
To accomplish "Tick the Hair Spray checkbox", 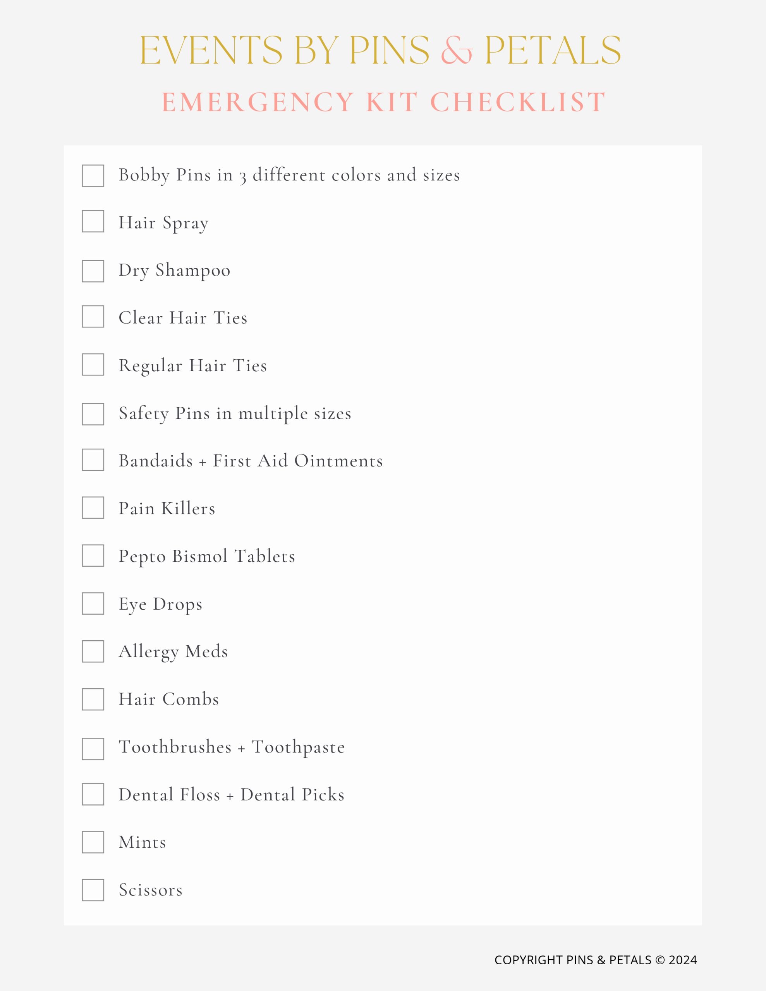I will pos(93,221).
